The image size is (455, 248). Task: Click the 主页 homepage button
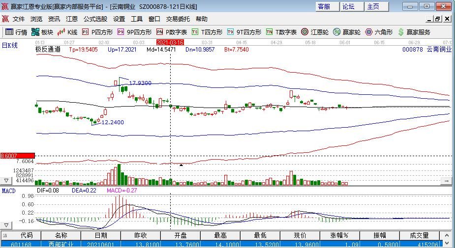(376, 7)
